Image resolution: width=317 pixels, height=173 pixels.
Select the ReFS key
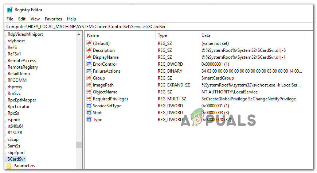pos(12,47)
